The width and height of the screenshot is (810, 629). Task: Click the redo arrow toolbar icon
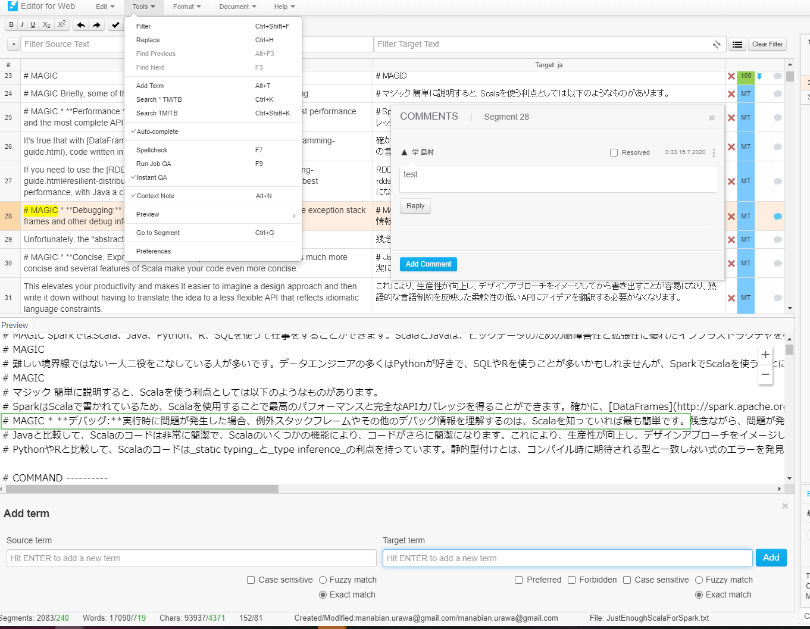click(x=96, y=24)
